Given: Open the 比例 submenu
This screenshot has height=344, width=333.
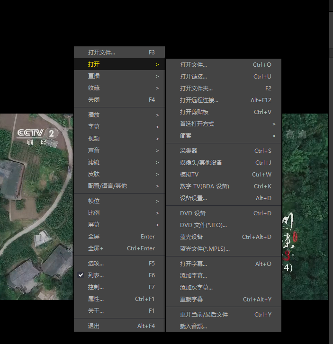Looking at the screenshot, I should tap(119, 213).
